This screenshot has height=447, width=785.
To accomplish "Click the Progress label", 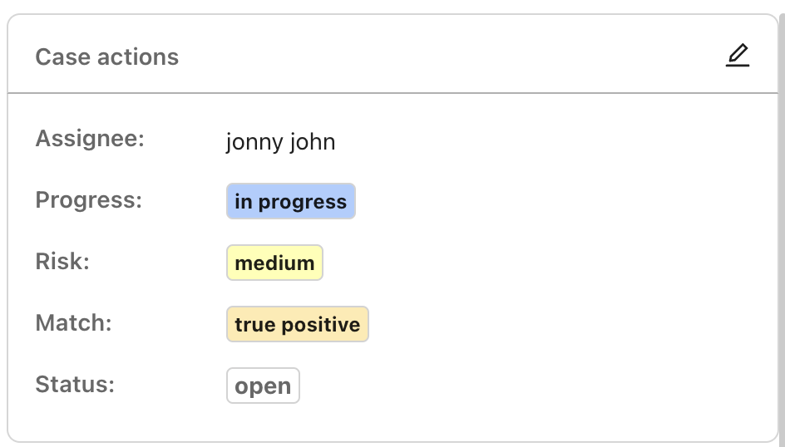I will click(89, 200).
